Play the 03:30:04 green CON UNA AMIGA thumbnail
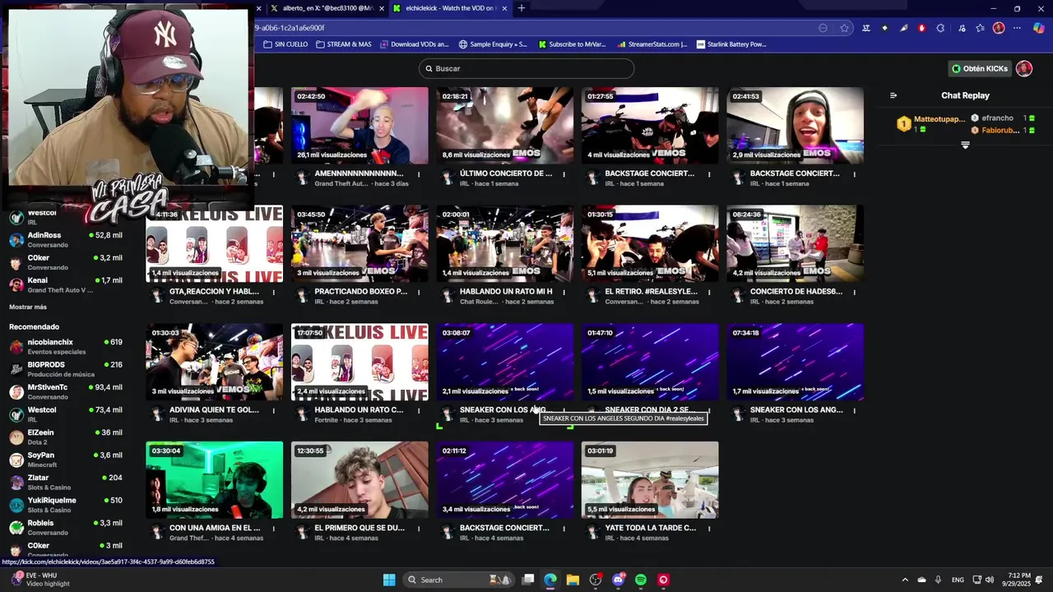This screenshot has height=592, width=1053. (x=214, y=480)
